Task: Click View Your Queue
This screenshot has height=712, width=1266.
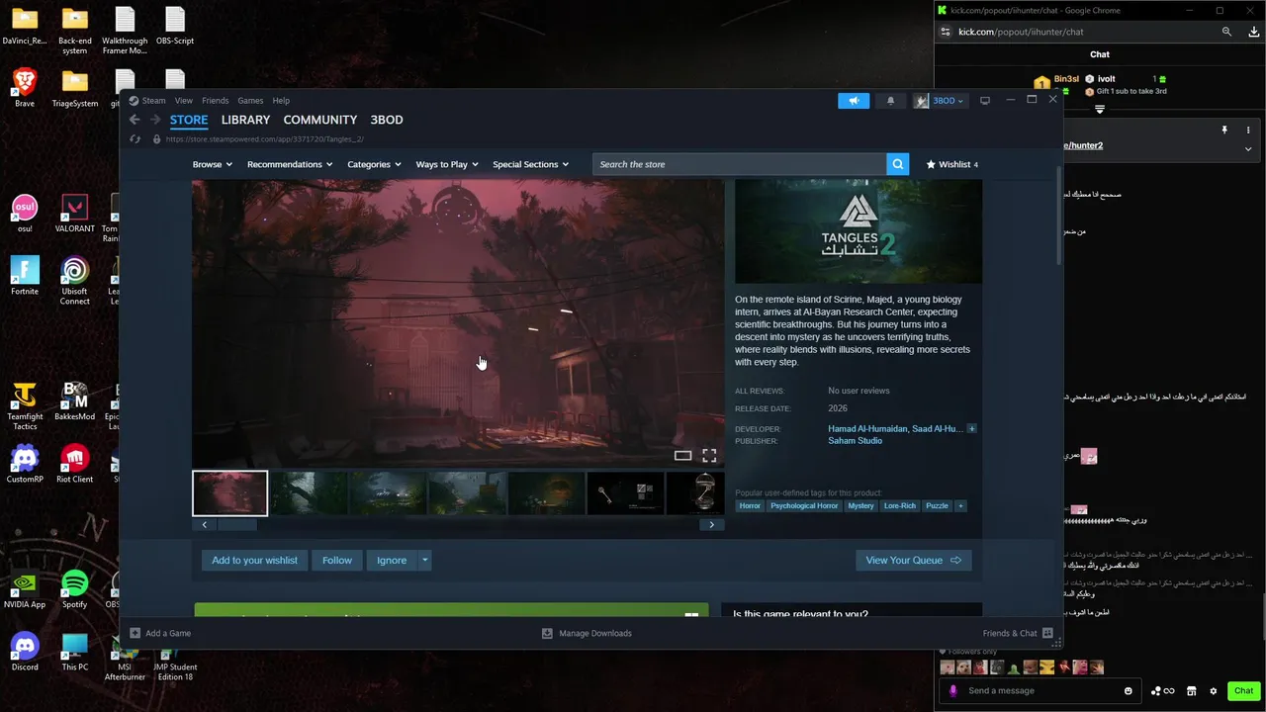Action: click(x=913, y=560)
